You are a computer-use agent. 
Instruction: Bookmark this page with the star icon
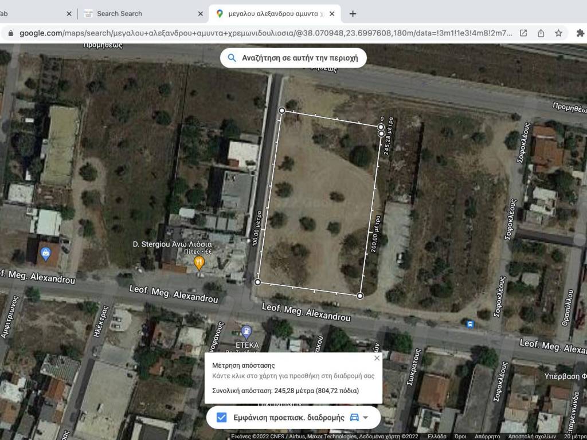pyautogui.click(x=558, y=33)
